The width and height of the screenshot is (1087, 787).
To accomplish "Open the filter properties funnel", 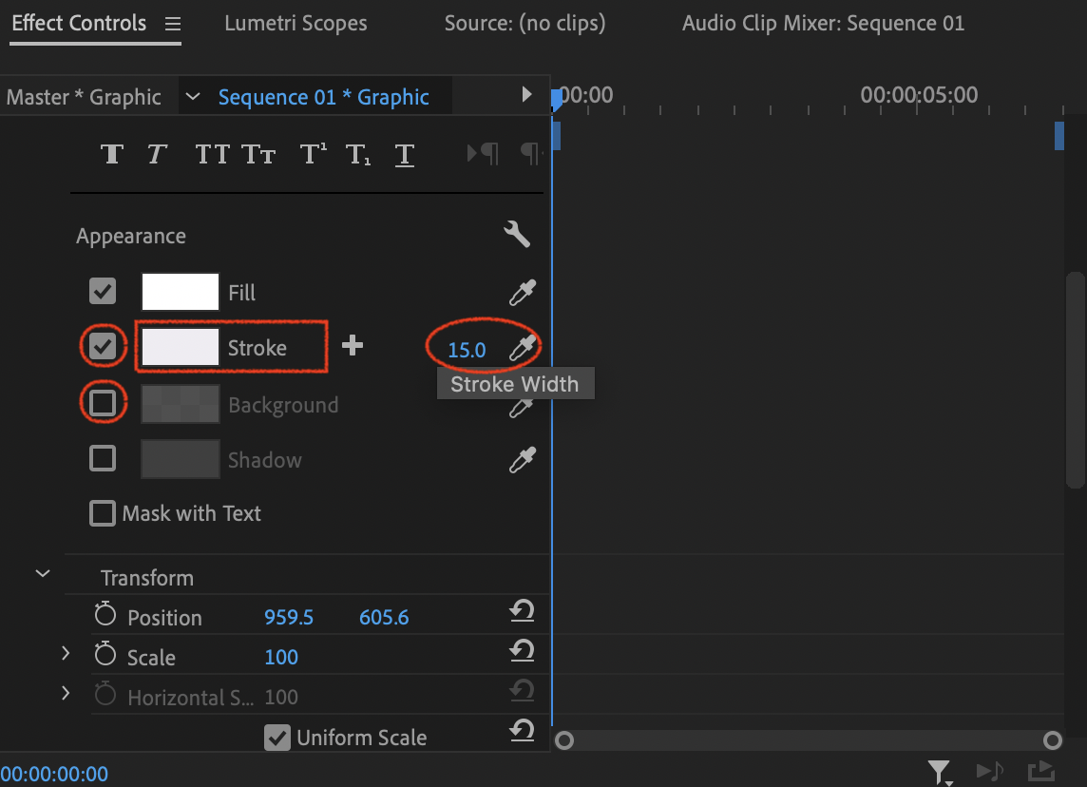I will 940,772.
